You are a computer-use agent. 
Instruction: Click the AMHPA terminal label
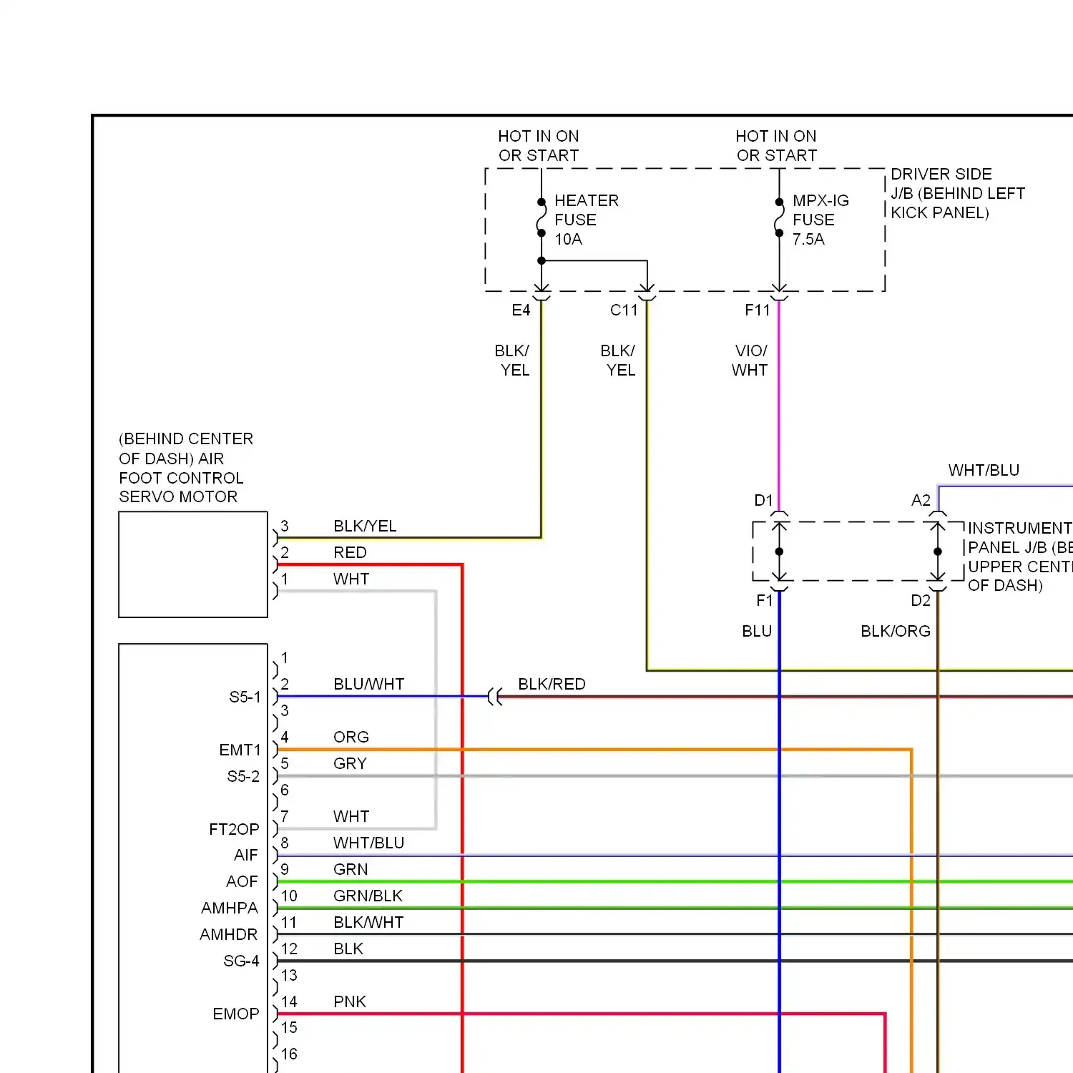coord(229,908)
